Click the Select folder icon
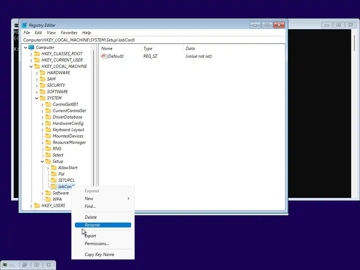Image resolution: width=360 pixels, height=270 pixels. pyautogui.click(x=48, y=155)
